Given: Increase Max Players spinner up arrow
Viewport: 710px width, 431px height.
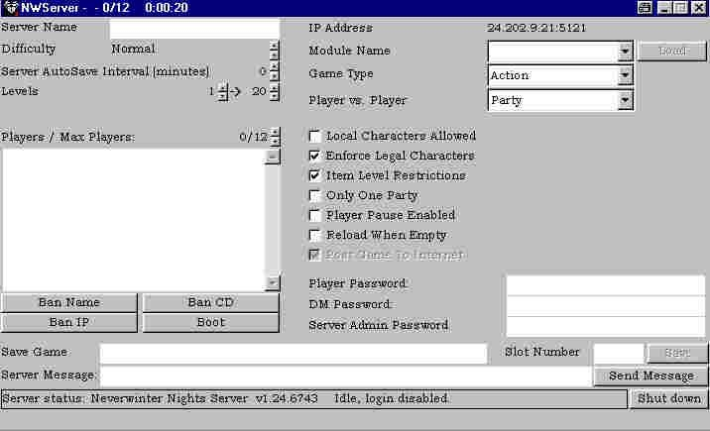Looking at the screenshot, I should pyautogui.click(x=274, y=133).
